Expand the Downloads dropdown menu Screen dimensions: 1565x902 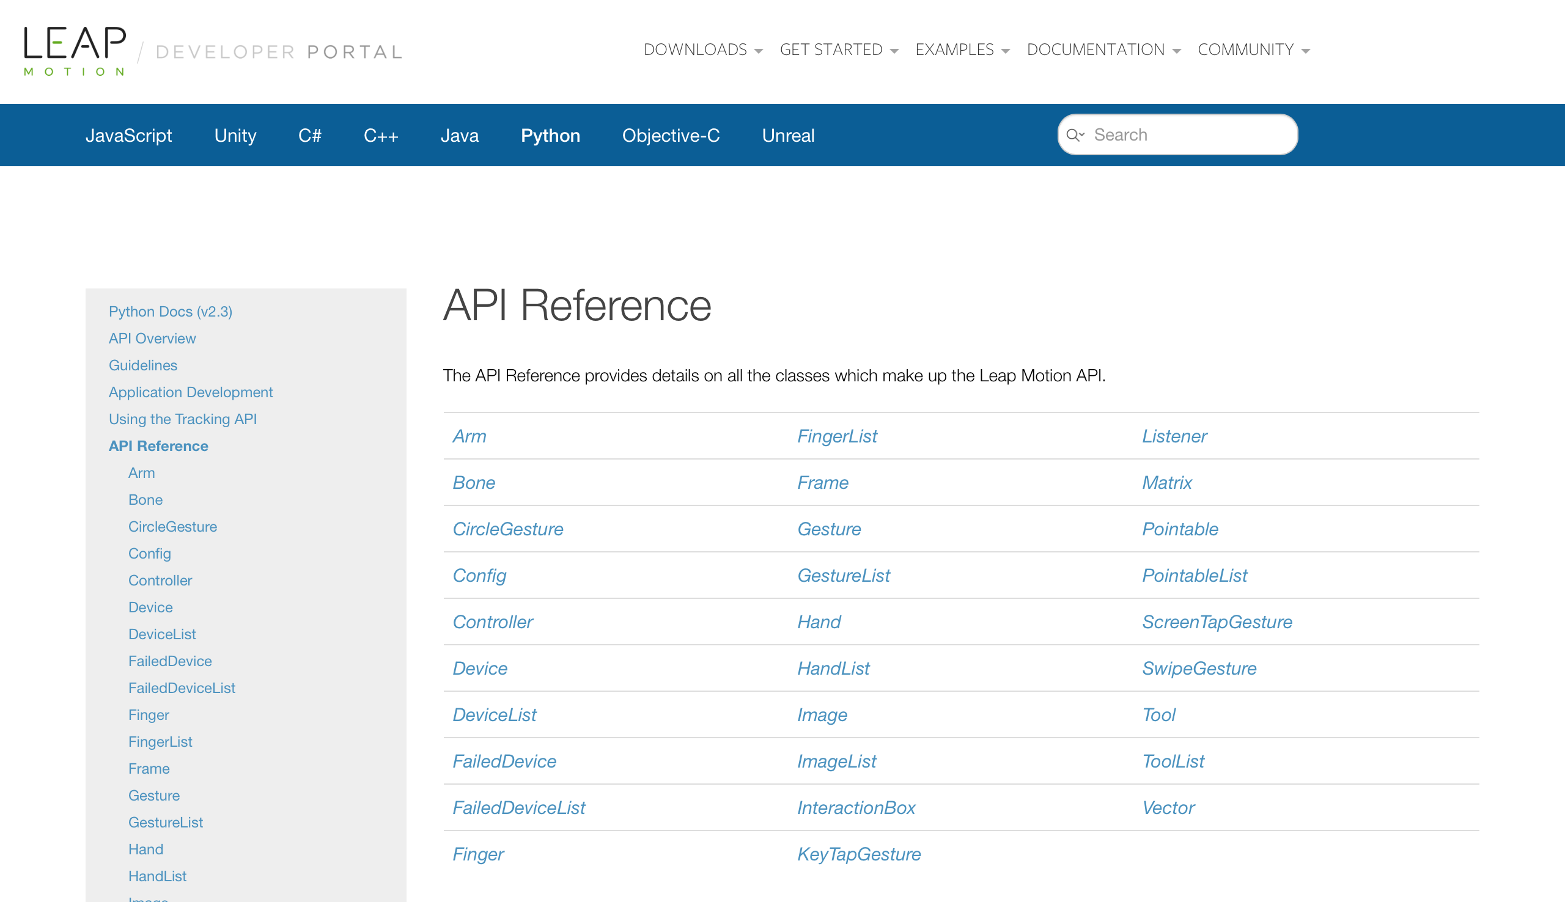point(702,50)
